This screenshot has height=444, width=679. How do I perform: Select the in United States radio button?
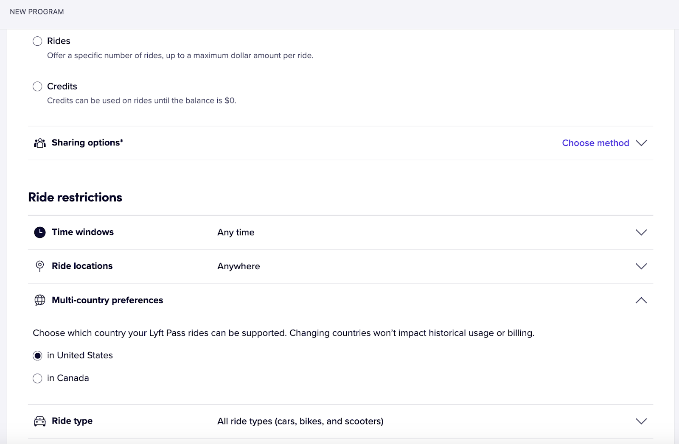pos(37,356)
